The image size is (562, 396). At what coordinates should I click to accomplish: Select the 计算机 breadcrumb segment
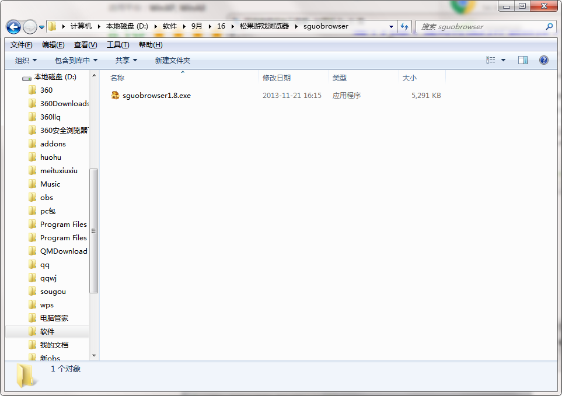coord(81,26)
